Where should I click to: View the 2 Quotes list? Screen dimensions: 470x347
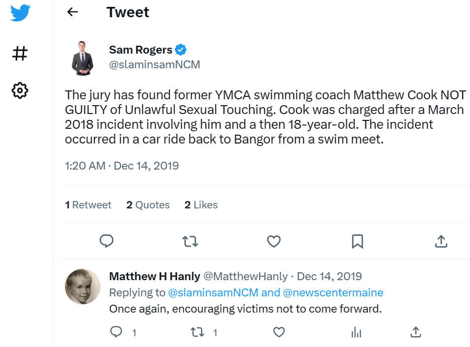click(148, 205)
